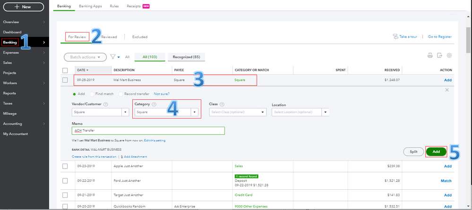472x210 pixels.
Task: Open the Vendor/Customer Square dropdown arrow
Action: (126, 112)
